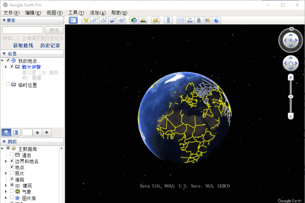Image resolution: width=305 pixels, height=203 pixels.
Task: Uncheck the 觀光游覽 folder checkbox
Action: pos(12,66)
